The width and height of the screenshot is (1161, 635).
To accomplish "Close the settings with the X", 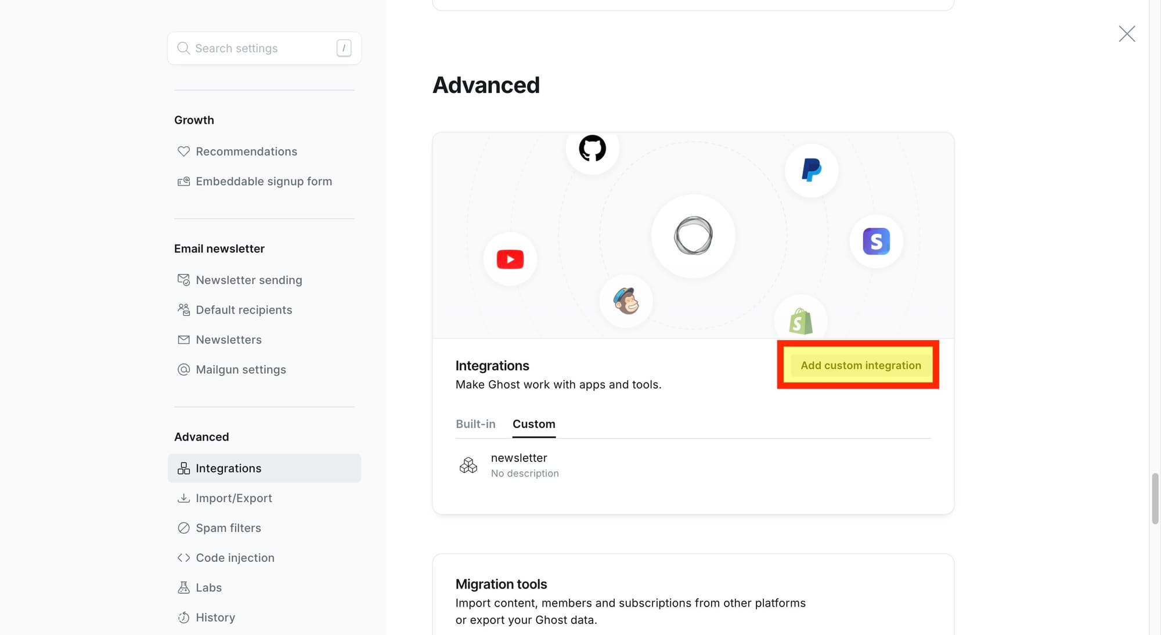I will [x=1127, y=34].
